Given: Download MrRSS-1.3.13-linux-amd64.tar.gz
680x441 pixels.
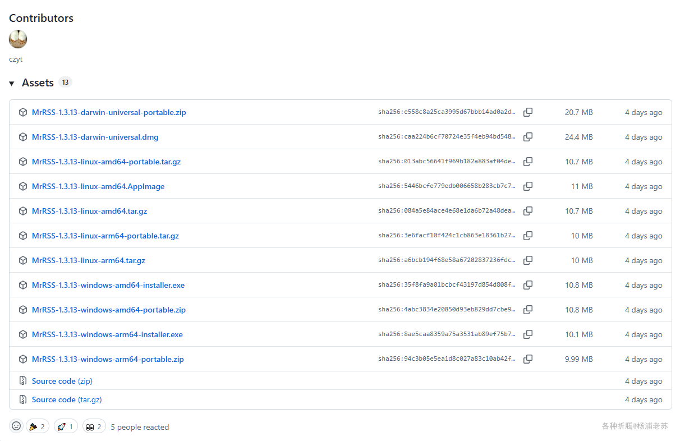Looking at the screenshot, I should (x=90, y=211).
